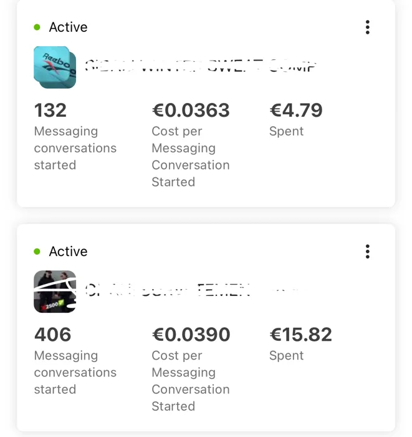Tap the Spent label under €4.79

[286, 132]
